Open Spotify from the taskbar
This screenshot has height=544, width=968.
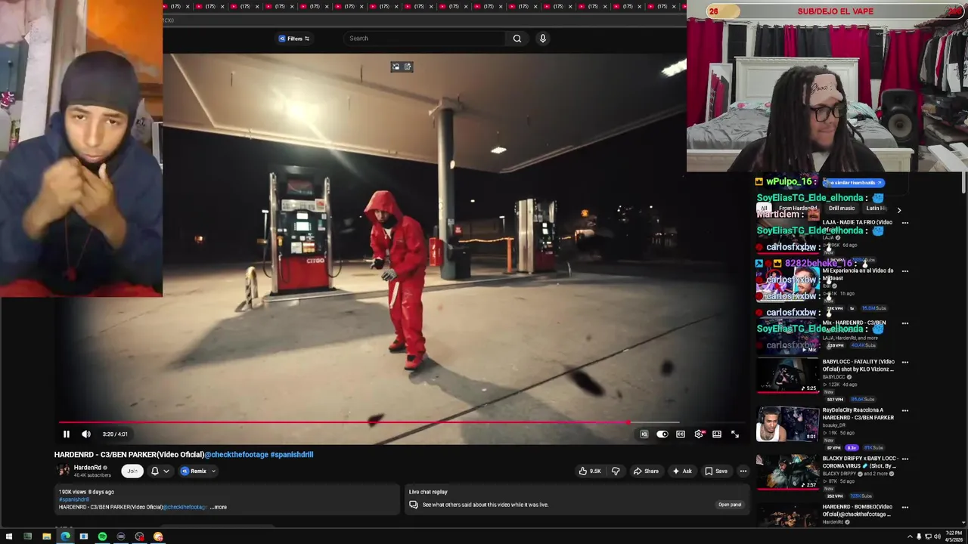click(x=102, y=536)
